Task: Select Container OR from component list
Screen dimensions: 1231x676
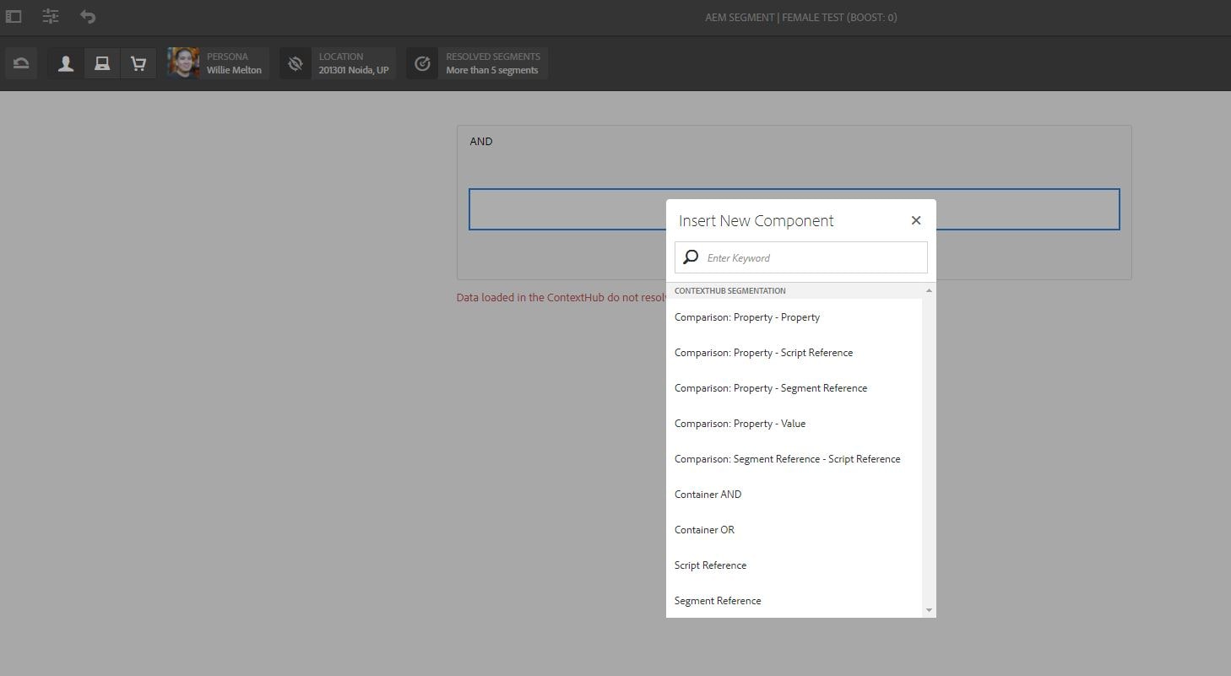Action: point(704,529)
